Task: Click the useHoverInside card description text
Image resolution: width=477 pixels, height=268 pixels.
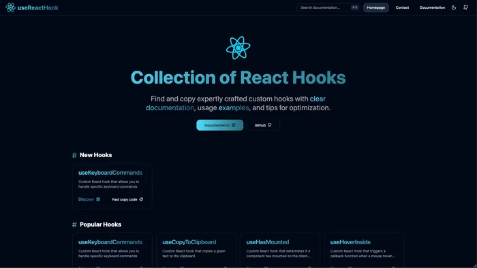Action: (363, 254)
